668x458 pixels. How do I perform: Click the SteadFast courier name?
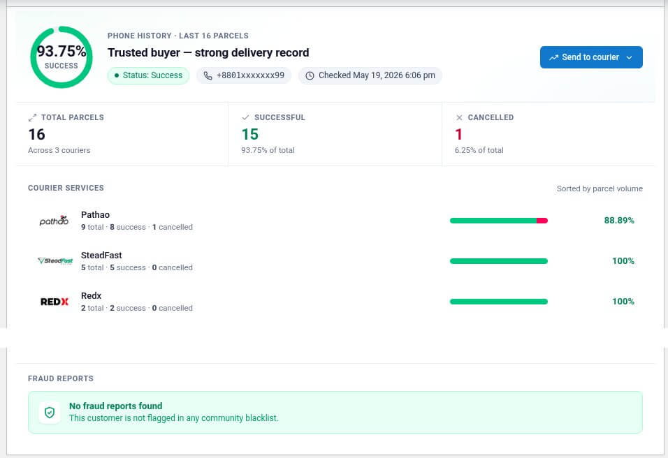click(x=101, y=256)
